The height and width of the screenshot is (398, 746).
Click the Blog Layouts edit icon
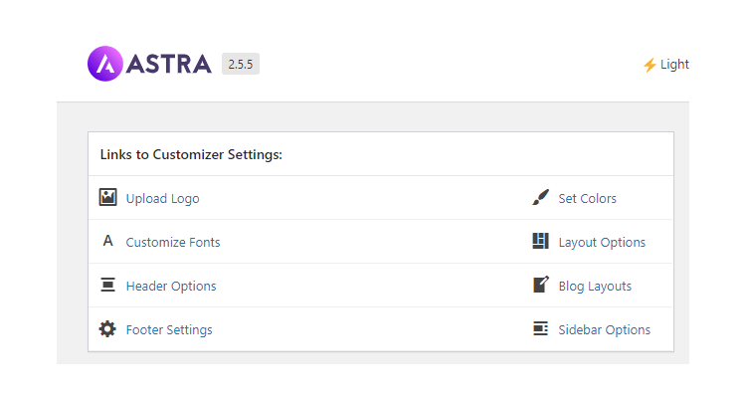pos(540,286)
